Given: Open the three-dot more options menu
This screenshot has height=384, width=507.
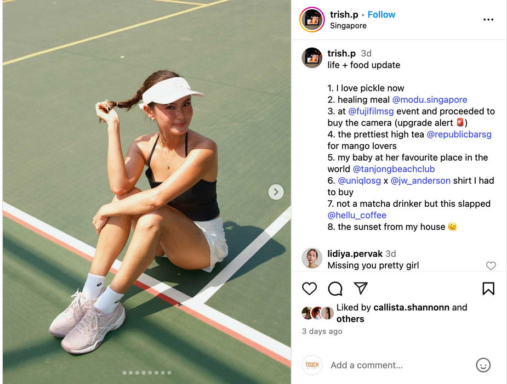Looking at the screenshot, I should point(488,20).
